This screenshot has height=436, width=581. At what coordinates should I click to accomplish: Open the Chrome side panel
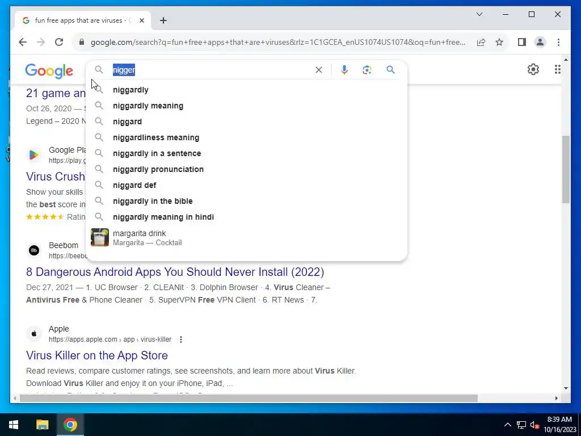tap(522, 42)
